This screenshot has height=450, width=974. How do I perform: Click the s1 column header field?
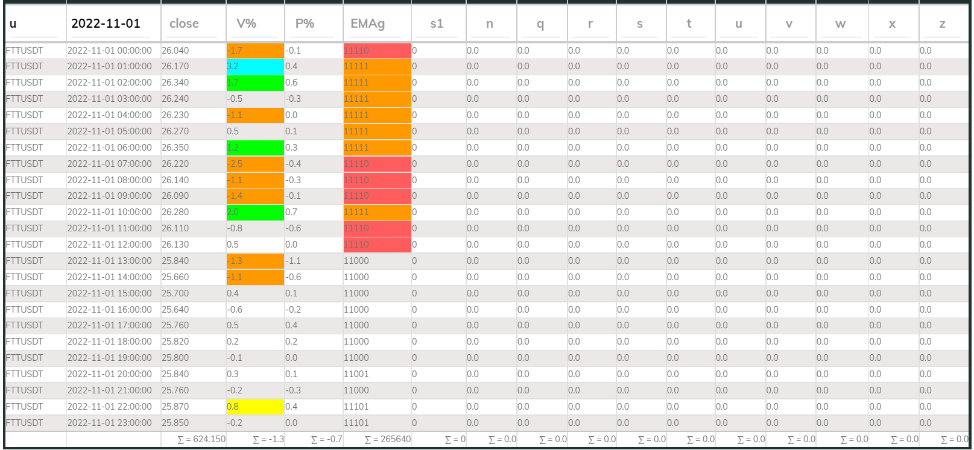pyautogui.click(x=437, y=24)
